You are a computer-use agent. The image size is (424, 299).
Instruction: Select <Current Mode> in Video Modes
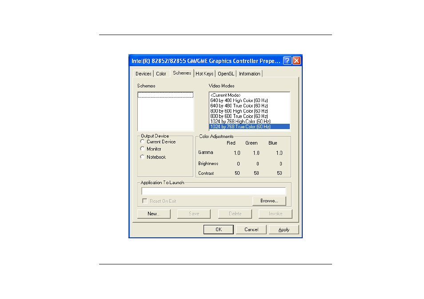(x=250, y=95)
